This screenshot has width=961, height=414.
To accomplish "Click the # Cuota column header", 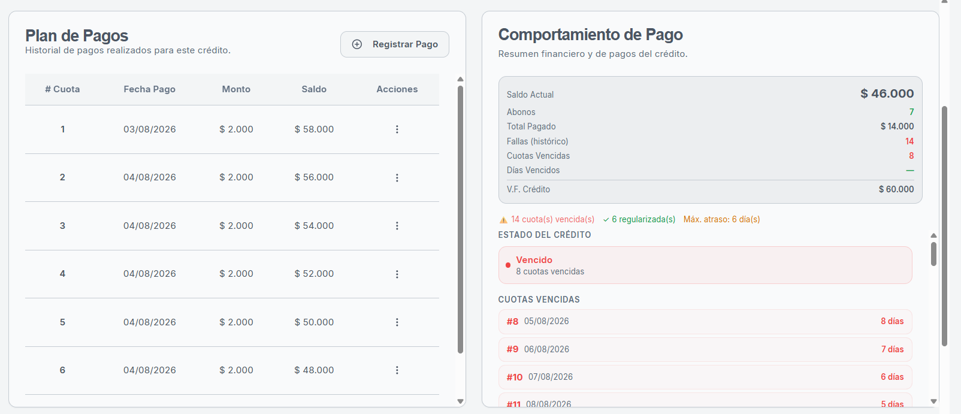I will click(x=62, y=89).
